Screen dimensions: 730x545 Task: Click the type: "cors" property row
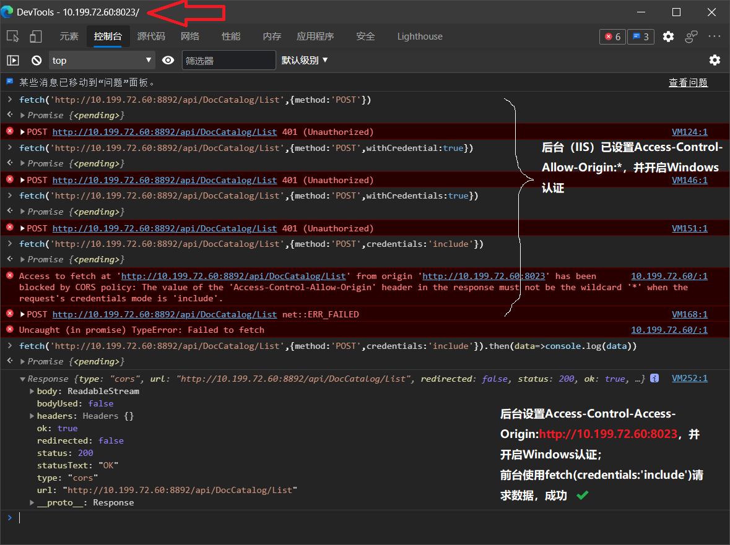(67, 478)
